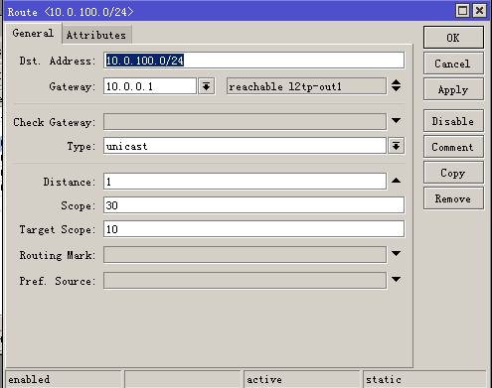Click the Gateway 10.0.0.1 input field
Screen dimensions: 492x388
click(x=150, y=86)
